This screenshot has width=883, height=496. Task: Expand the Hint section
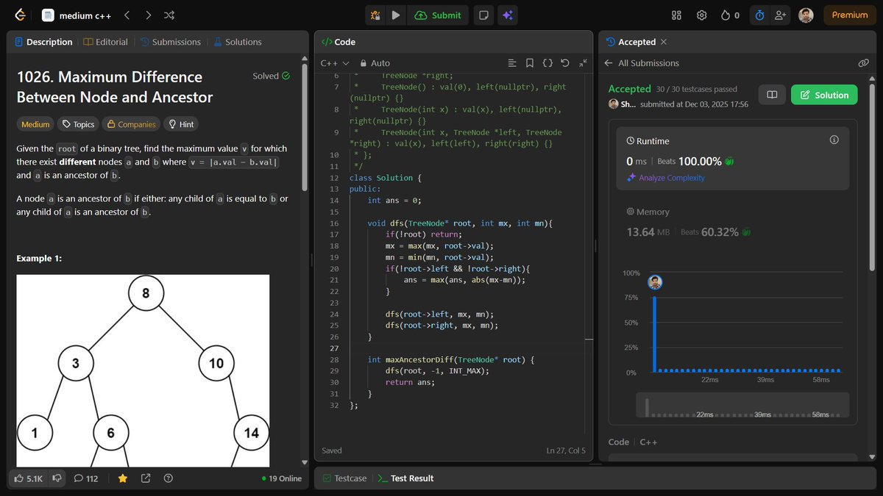pos(181,123)
